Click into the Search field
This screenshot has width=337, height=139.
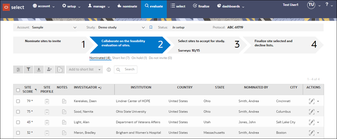[x=126, y=69]
